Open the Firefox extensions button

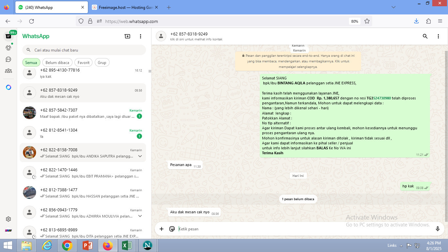click(428, 21)
